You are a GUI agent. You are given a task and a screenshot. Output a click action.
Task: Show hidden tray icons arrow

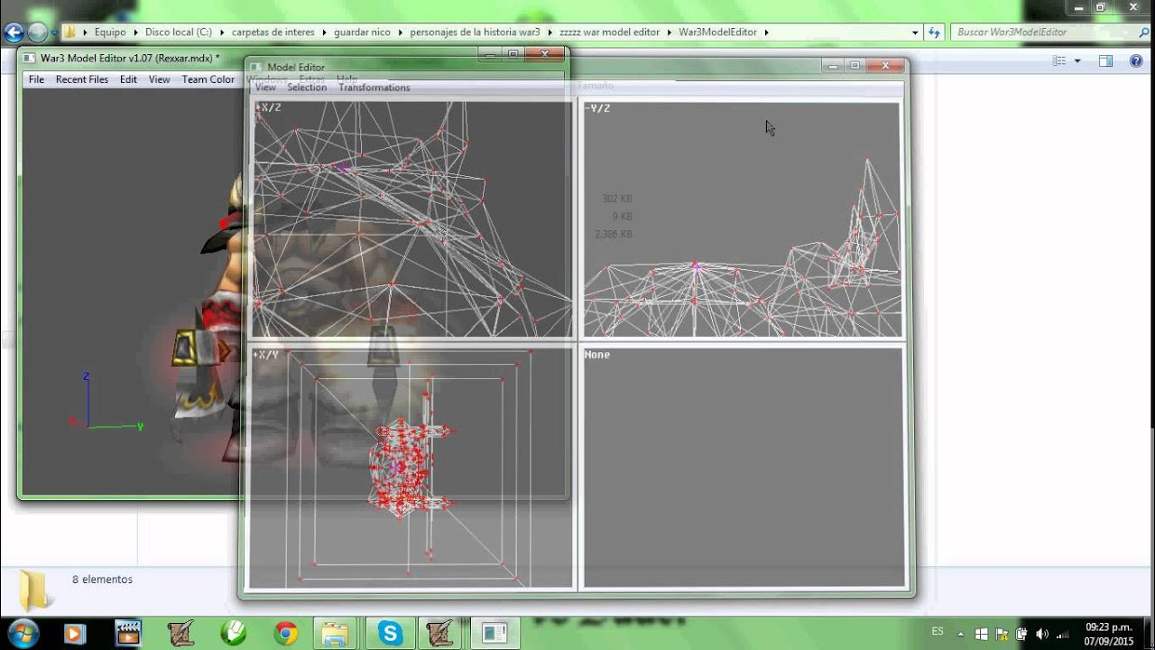coord(961,634)
